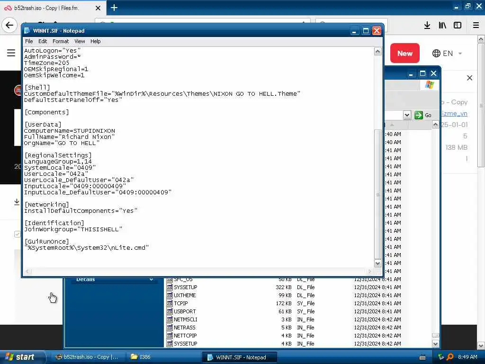Open the EN language dropdown
This screenshot has height=364, width=485.
click(447, 53)
